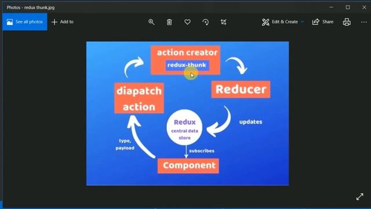The height and width of the screenshot is (209, 371).
Task: Click the zoom magnifier icon
Action: tap(151, 22)
